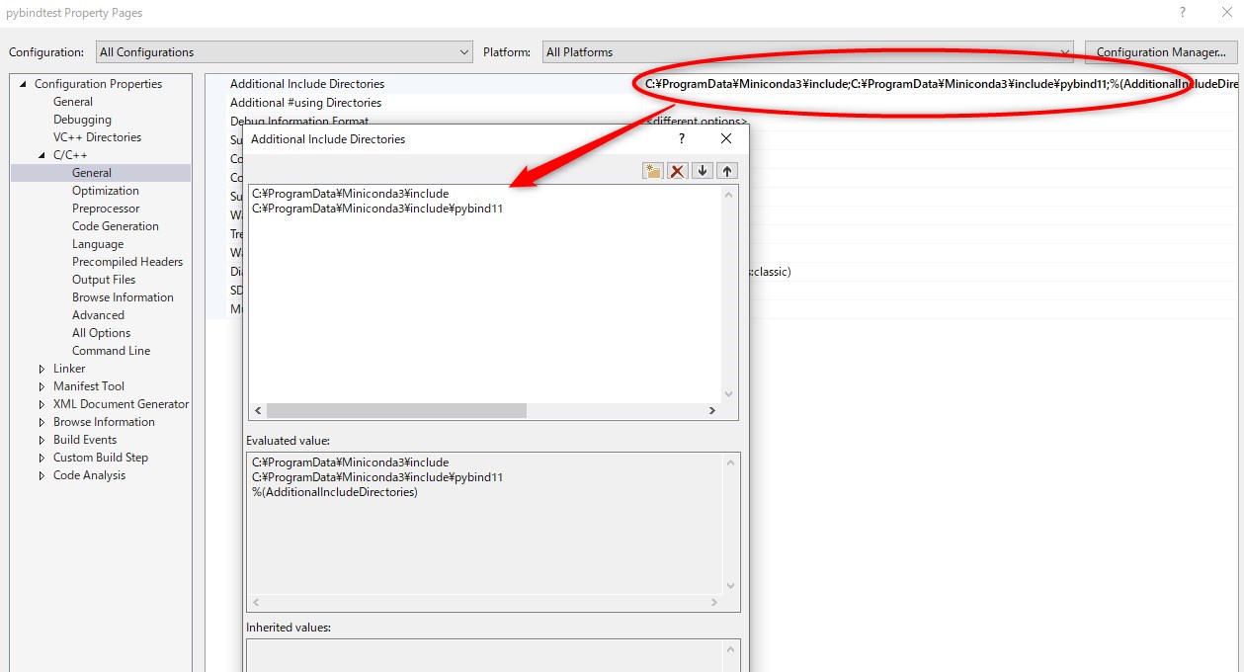This screenshot has height=672, width=1244.
Task: Select the Miniconda3\include line in the editor
Action: 350,194
